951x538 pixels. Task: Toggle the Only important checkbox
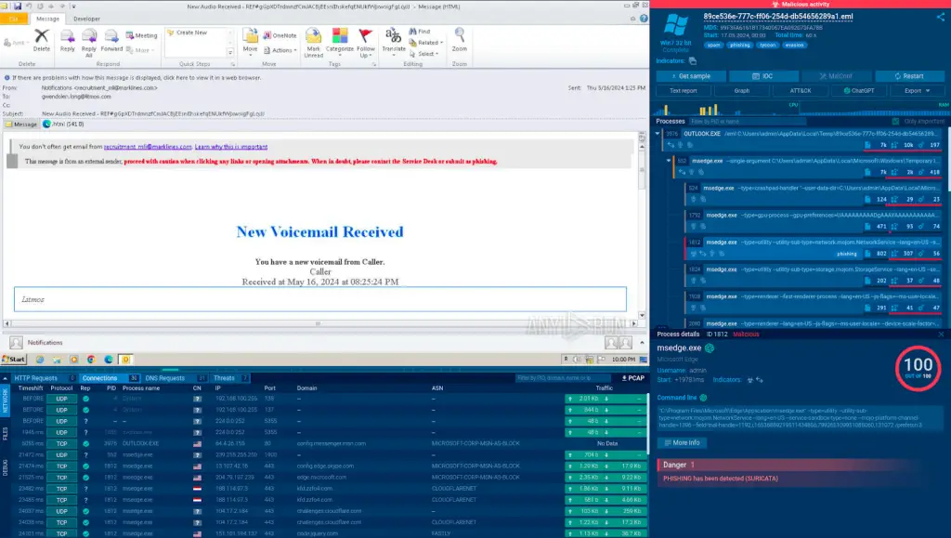(x=895, y=122)
